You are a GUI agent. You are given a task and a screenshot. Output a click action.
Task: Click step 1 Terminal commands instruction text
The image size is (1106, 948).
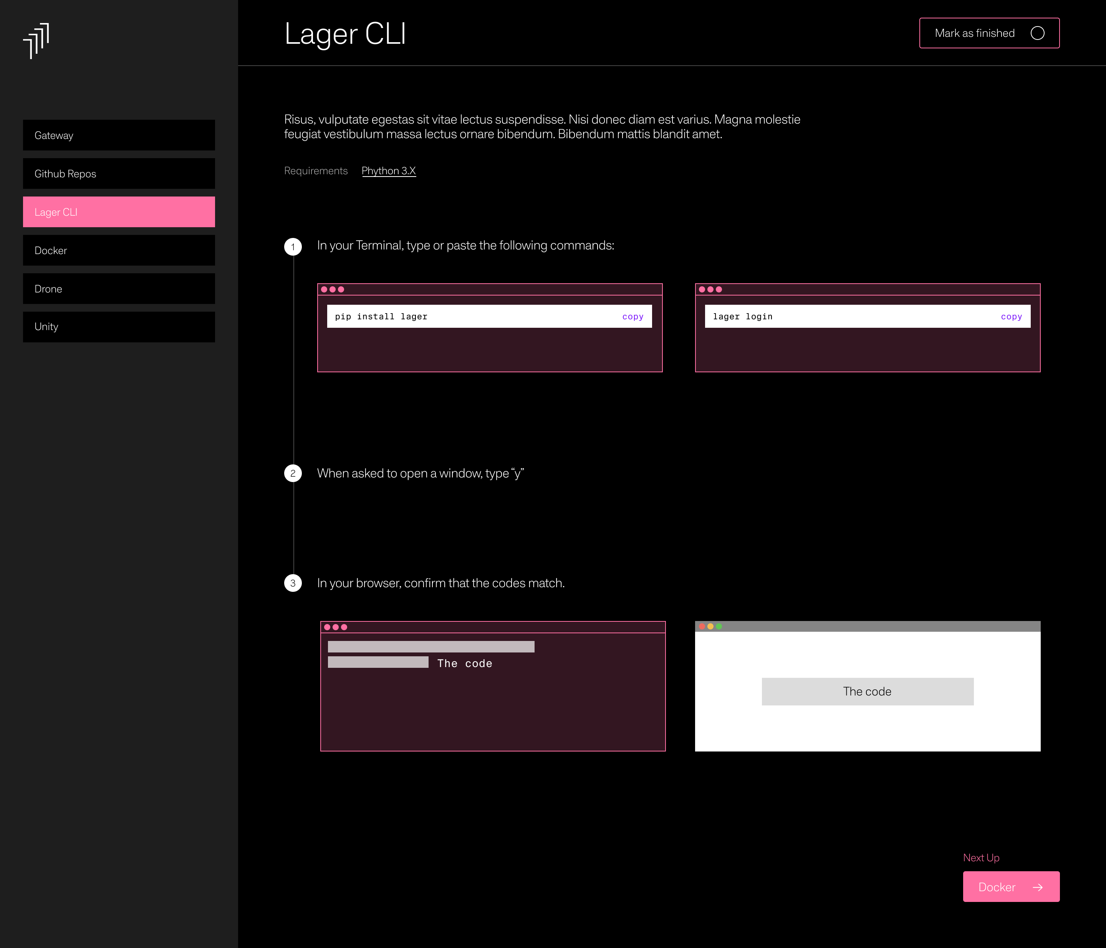[x=465, y=245]
